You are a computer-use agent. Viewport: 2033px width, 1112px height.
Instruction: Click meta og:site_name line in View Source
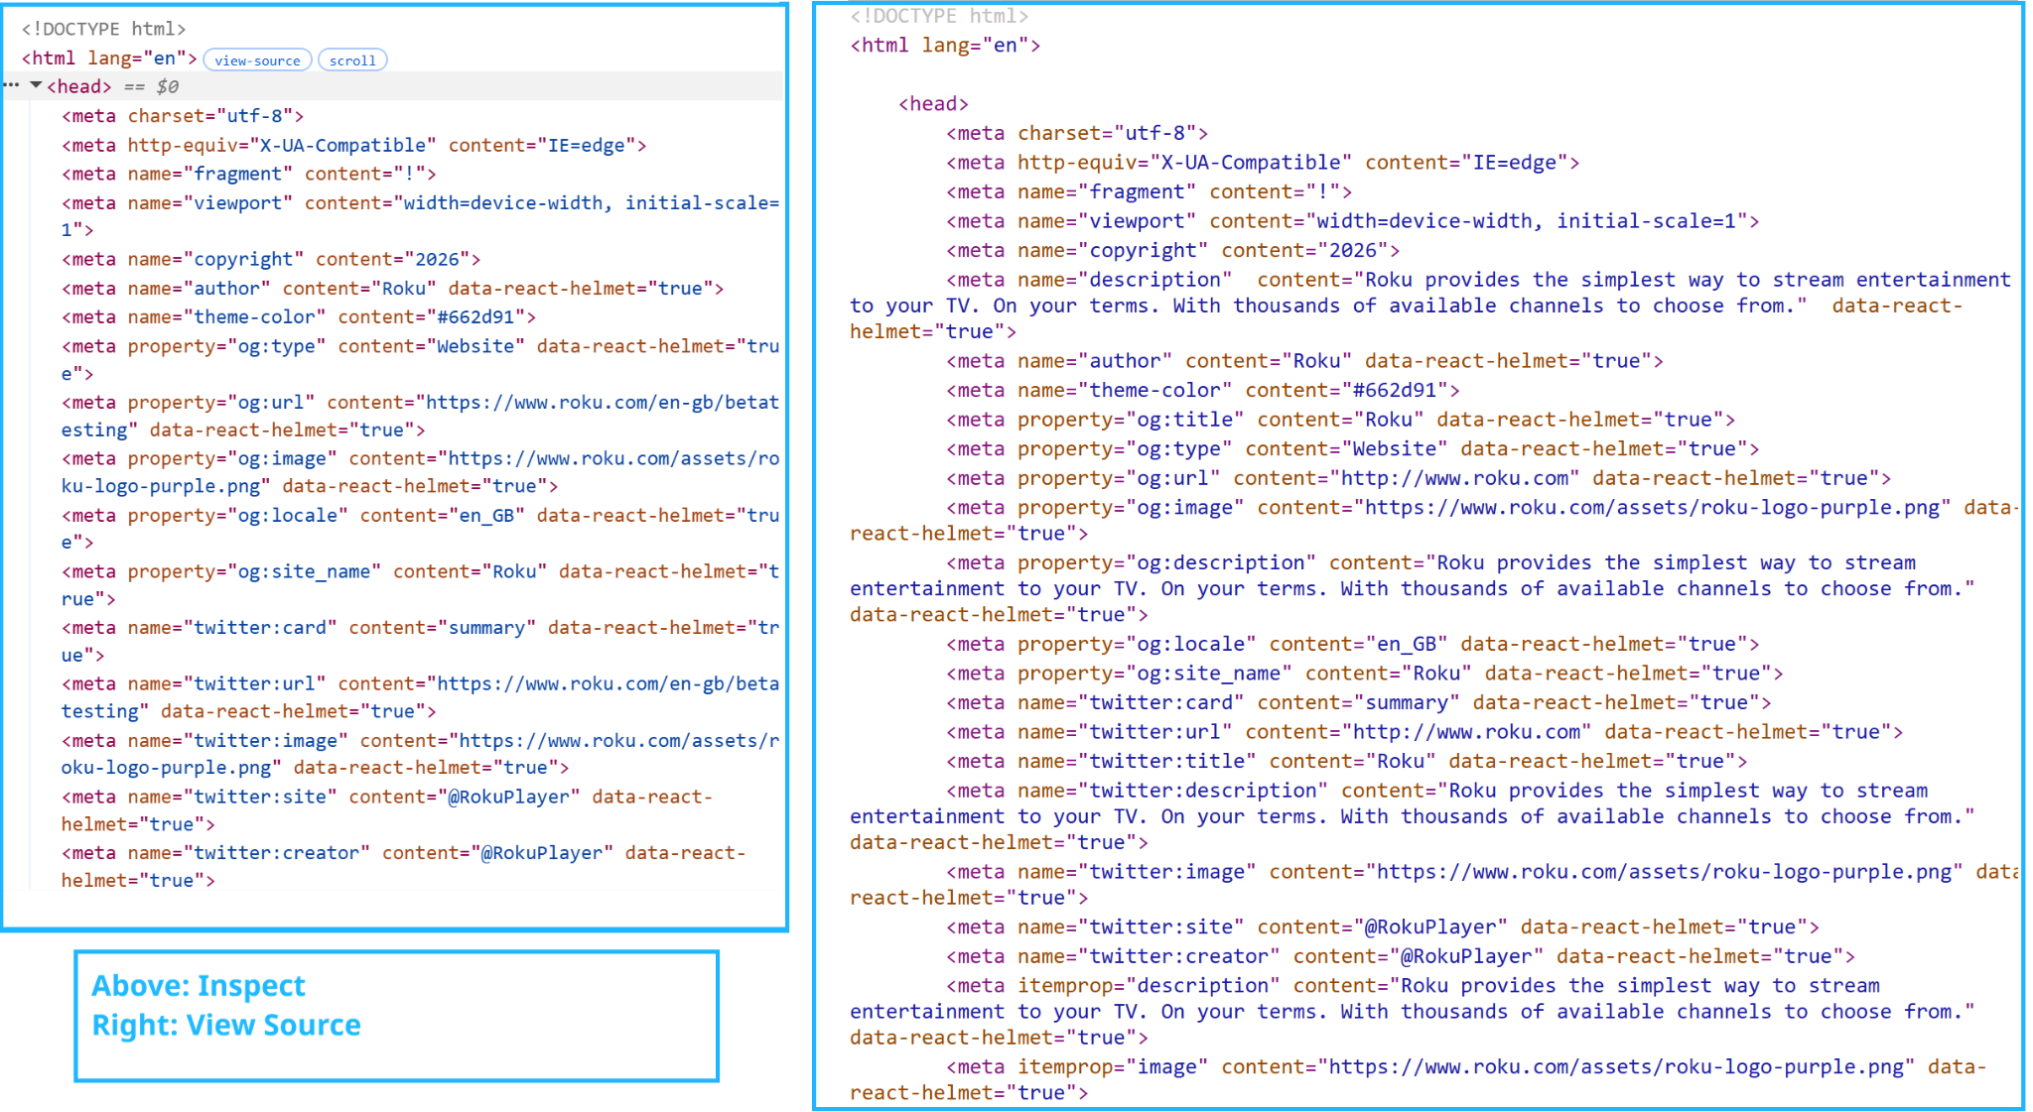click(x=1364, y=674)
